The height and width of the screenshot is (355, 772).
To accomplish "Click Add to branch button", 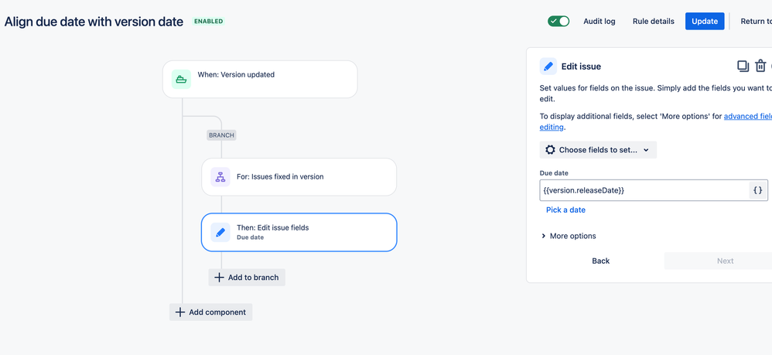I will [x=247, y=277].
